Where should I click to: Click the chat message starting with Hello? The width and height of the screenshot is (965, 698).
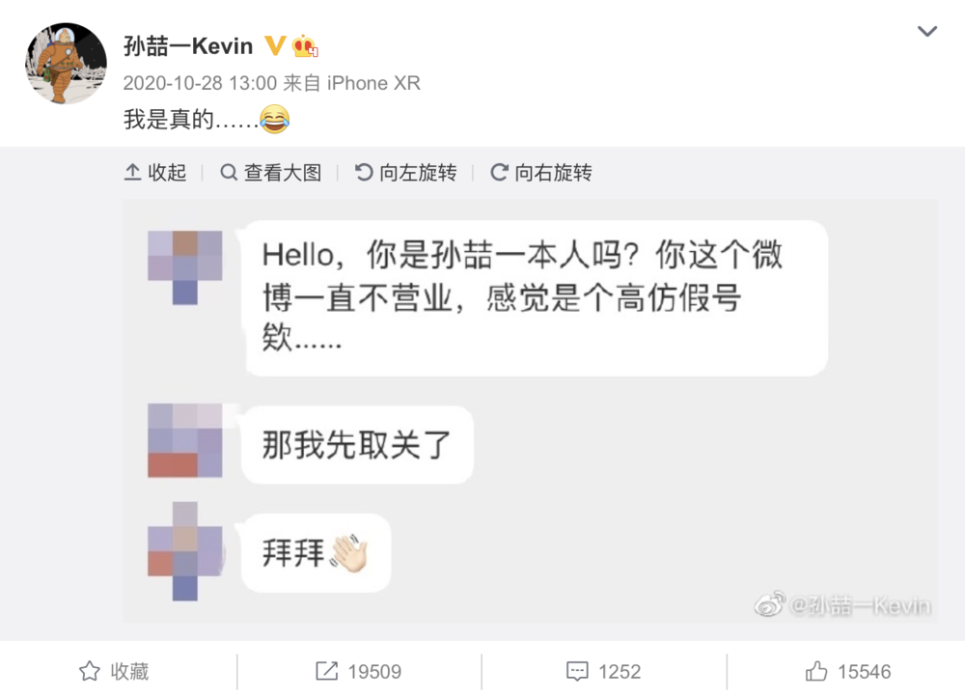[534, 297]
